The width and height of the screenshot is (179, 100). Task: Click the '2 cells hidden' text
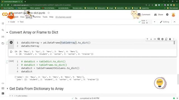(21, 96)
